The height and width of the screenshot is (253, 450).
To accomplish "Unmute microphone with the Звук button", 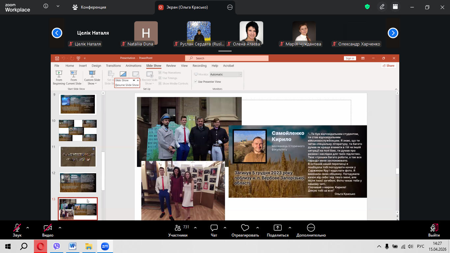I will click(17, 228).
